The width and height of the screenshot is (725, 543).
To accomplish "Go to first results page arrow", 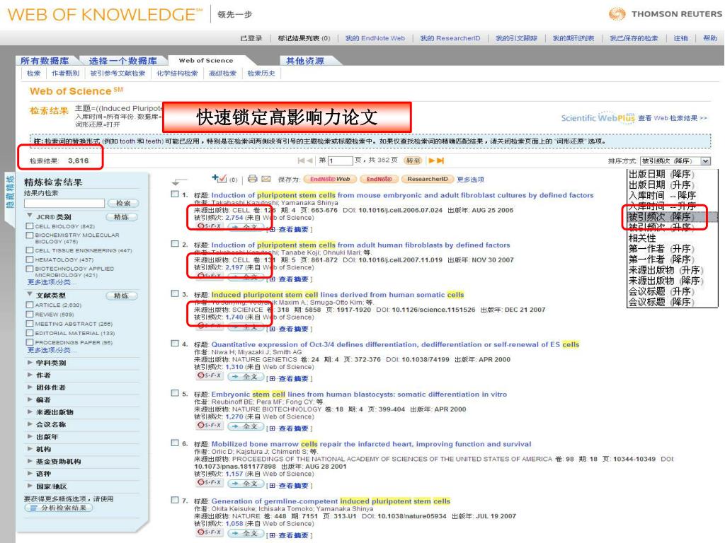I will tap(301, 160).
